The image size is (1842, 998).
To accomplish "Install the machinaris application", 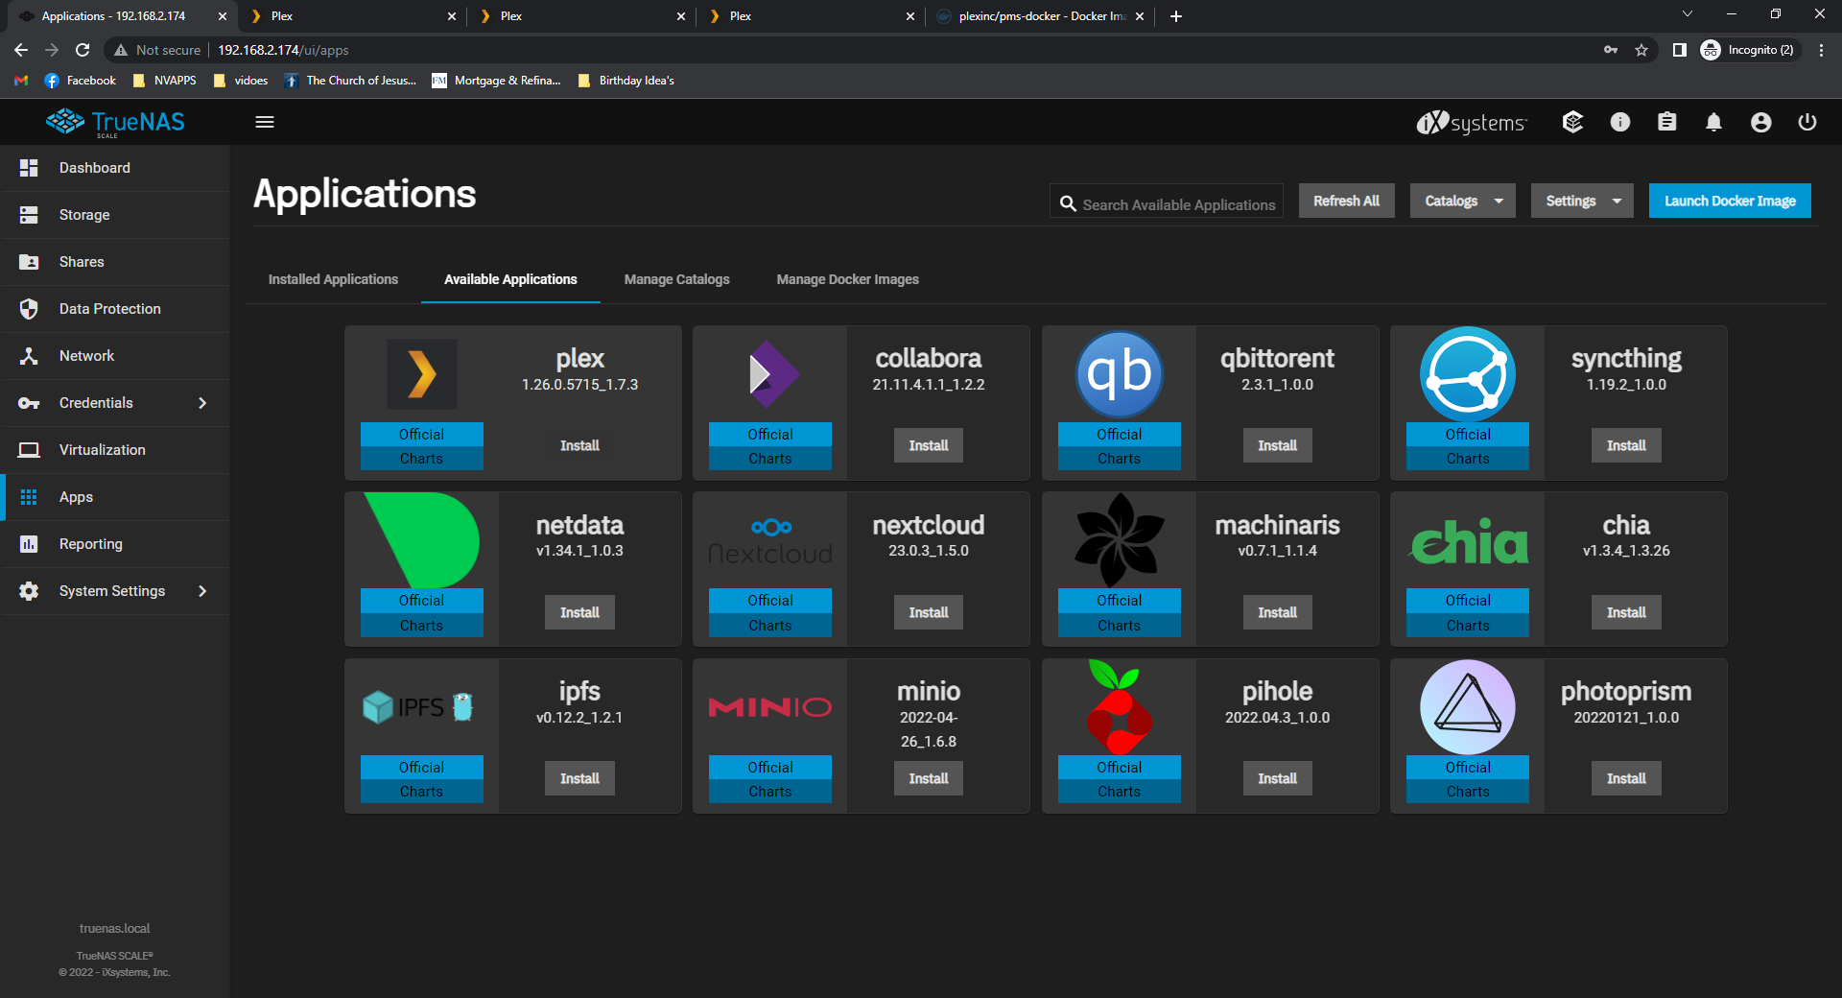I will [1277, 612].
